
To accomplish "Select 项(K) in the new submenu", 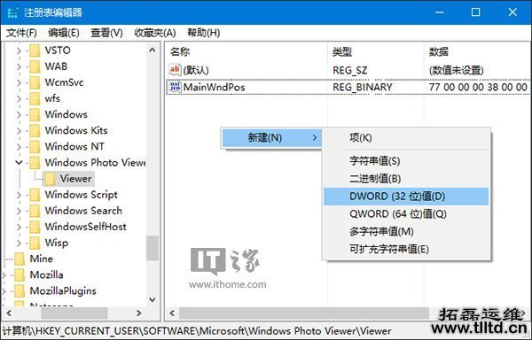I will pos(406,138).
